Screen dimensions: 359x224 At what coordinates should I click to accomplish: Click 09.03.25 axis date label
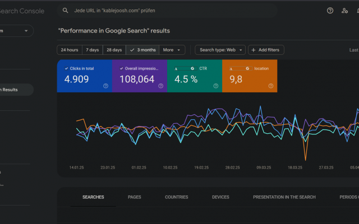264,167
